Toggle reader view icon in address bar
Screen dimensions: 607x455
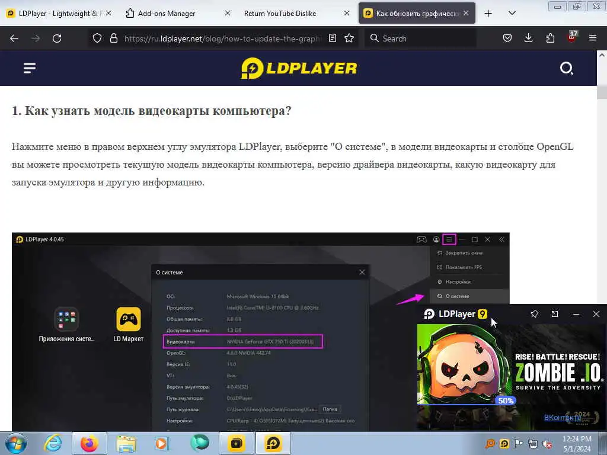(x=332, y=38)
